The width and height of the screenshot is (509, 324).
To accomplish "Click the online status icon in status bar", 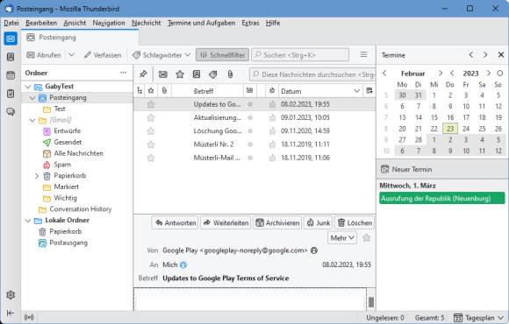I will pos(29,318).
